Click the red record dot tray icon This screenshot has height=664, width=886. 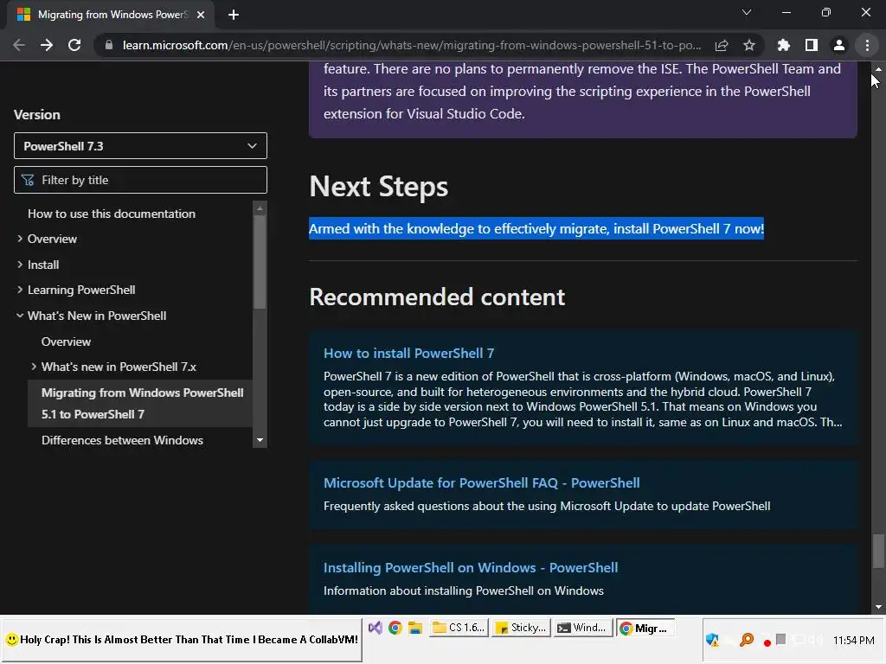pyautogui.click(x=767, y=642)
